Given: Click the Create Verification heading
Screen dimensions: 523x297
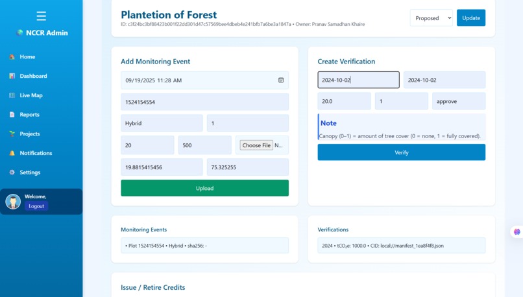Looking at the screenshot, I should [347, 62].
